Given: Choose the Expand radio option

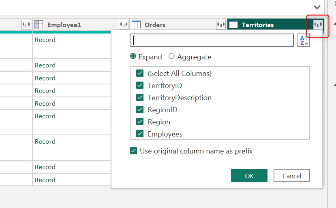Looking at the screenshot, I should coord(133,57).
